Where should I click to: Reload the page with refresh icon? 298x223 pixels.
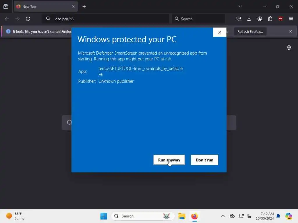point(28,19)
